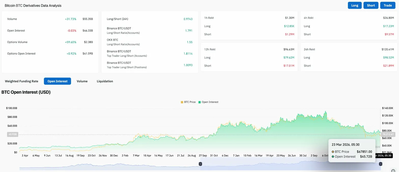Viewport: 399px width, 172px height.
Task: Switch to the Liquidation tab
Action: point(105,81)
